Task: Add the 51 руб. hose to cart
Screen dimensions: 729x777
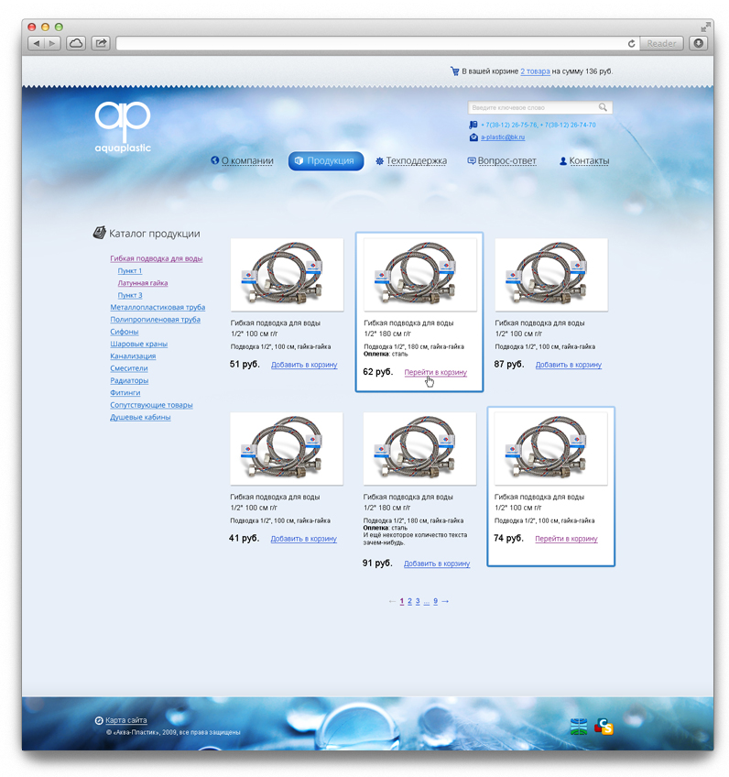Action: point(304,365)
